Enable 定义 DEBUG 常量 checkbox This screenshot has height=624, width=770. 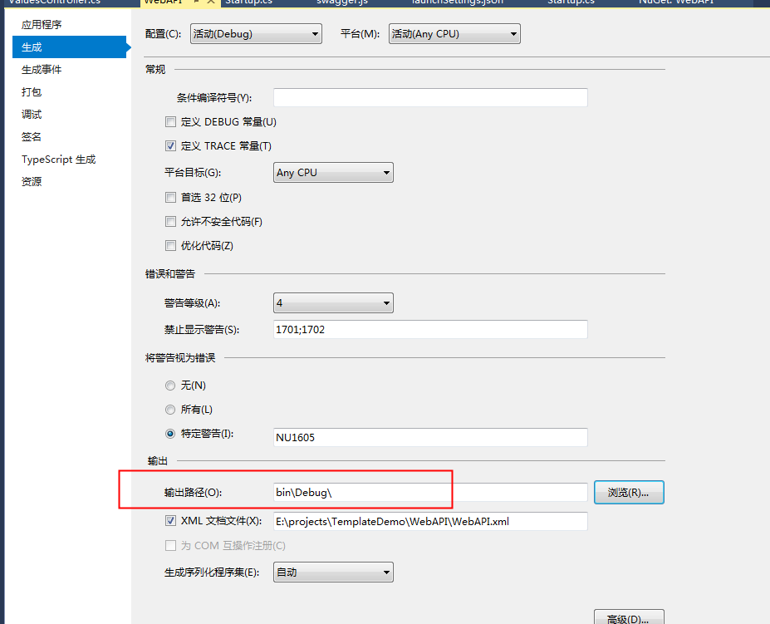(170, 122)
